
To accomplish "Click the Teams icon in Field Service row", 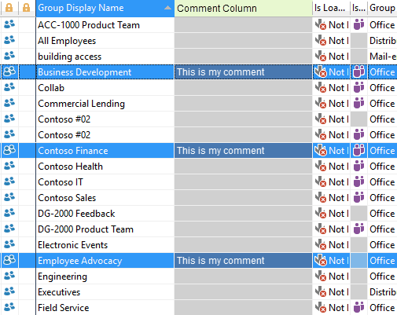I will pyautogui.click(x=358, y=308).
